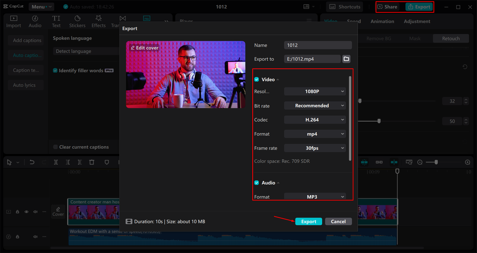477x253 pixels.
Task: Hide the video track with eye icon
Action: pos(26,212)
